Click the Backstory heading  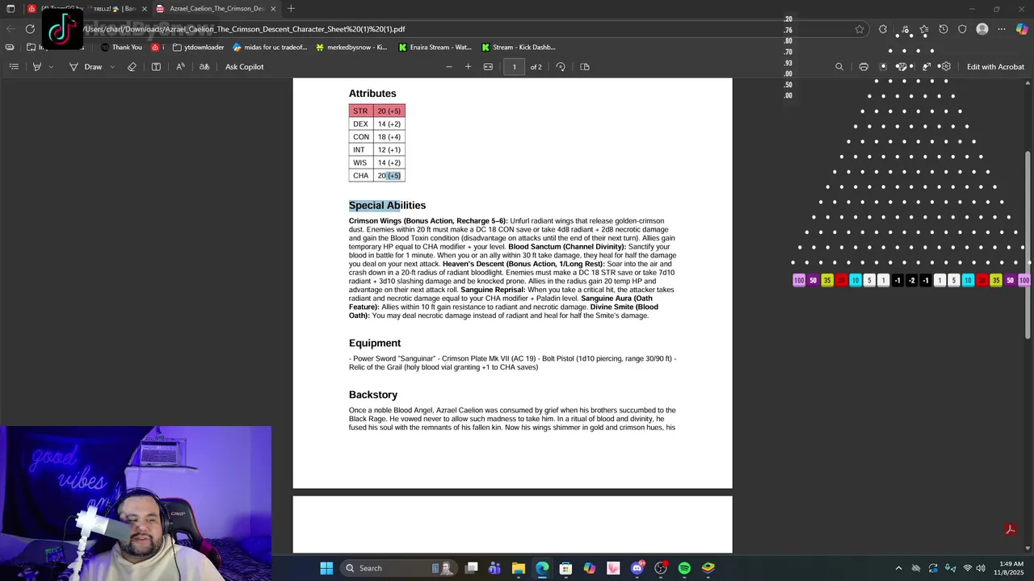pos(373,395)
